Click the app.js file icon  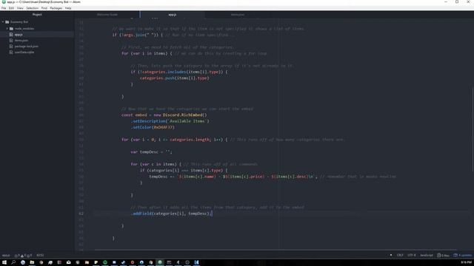[x=11, y=35]
